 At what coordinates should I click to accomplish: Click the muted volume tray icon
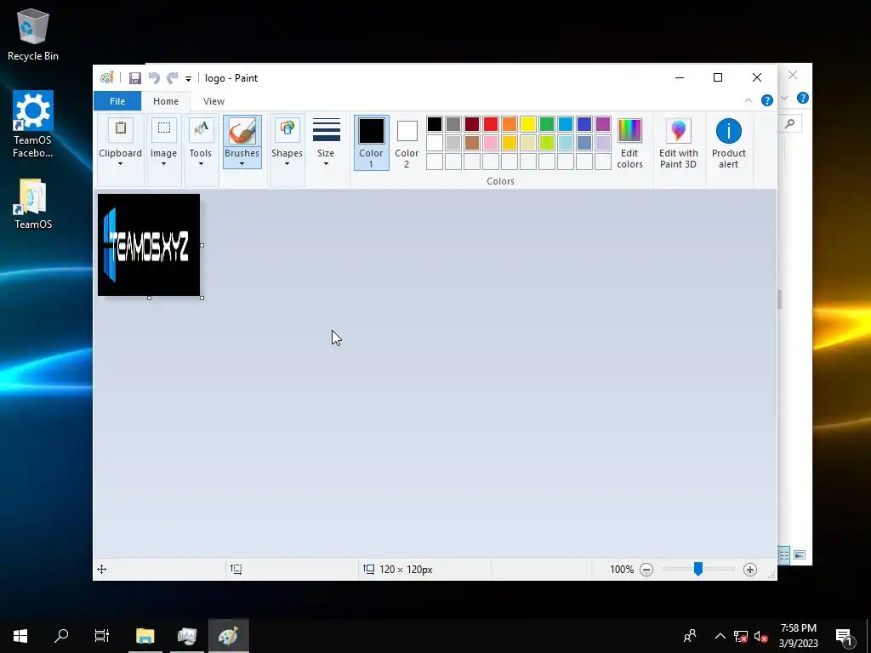point(761,636)
